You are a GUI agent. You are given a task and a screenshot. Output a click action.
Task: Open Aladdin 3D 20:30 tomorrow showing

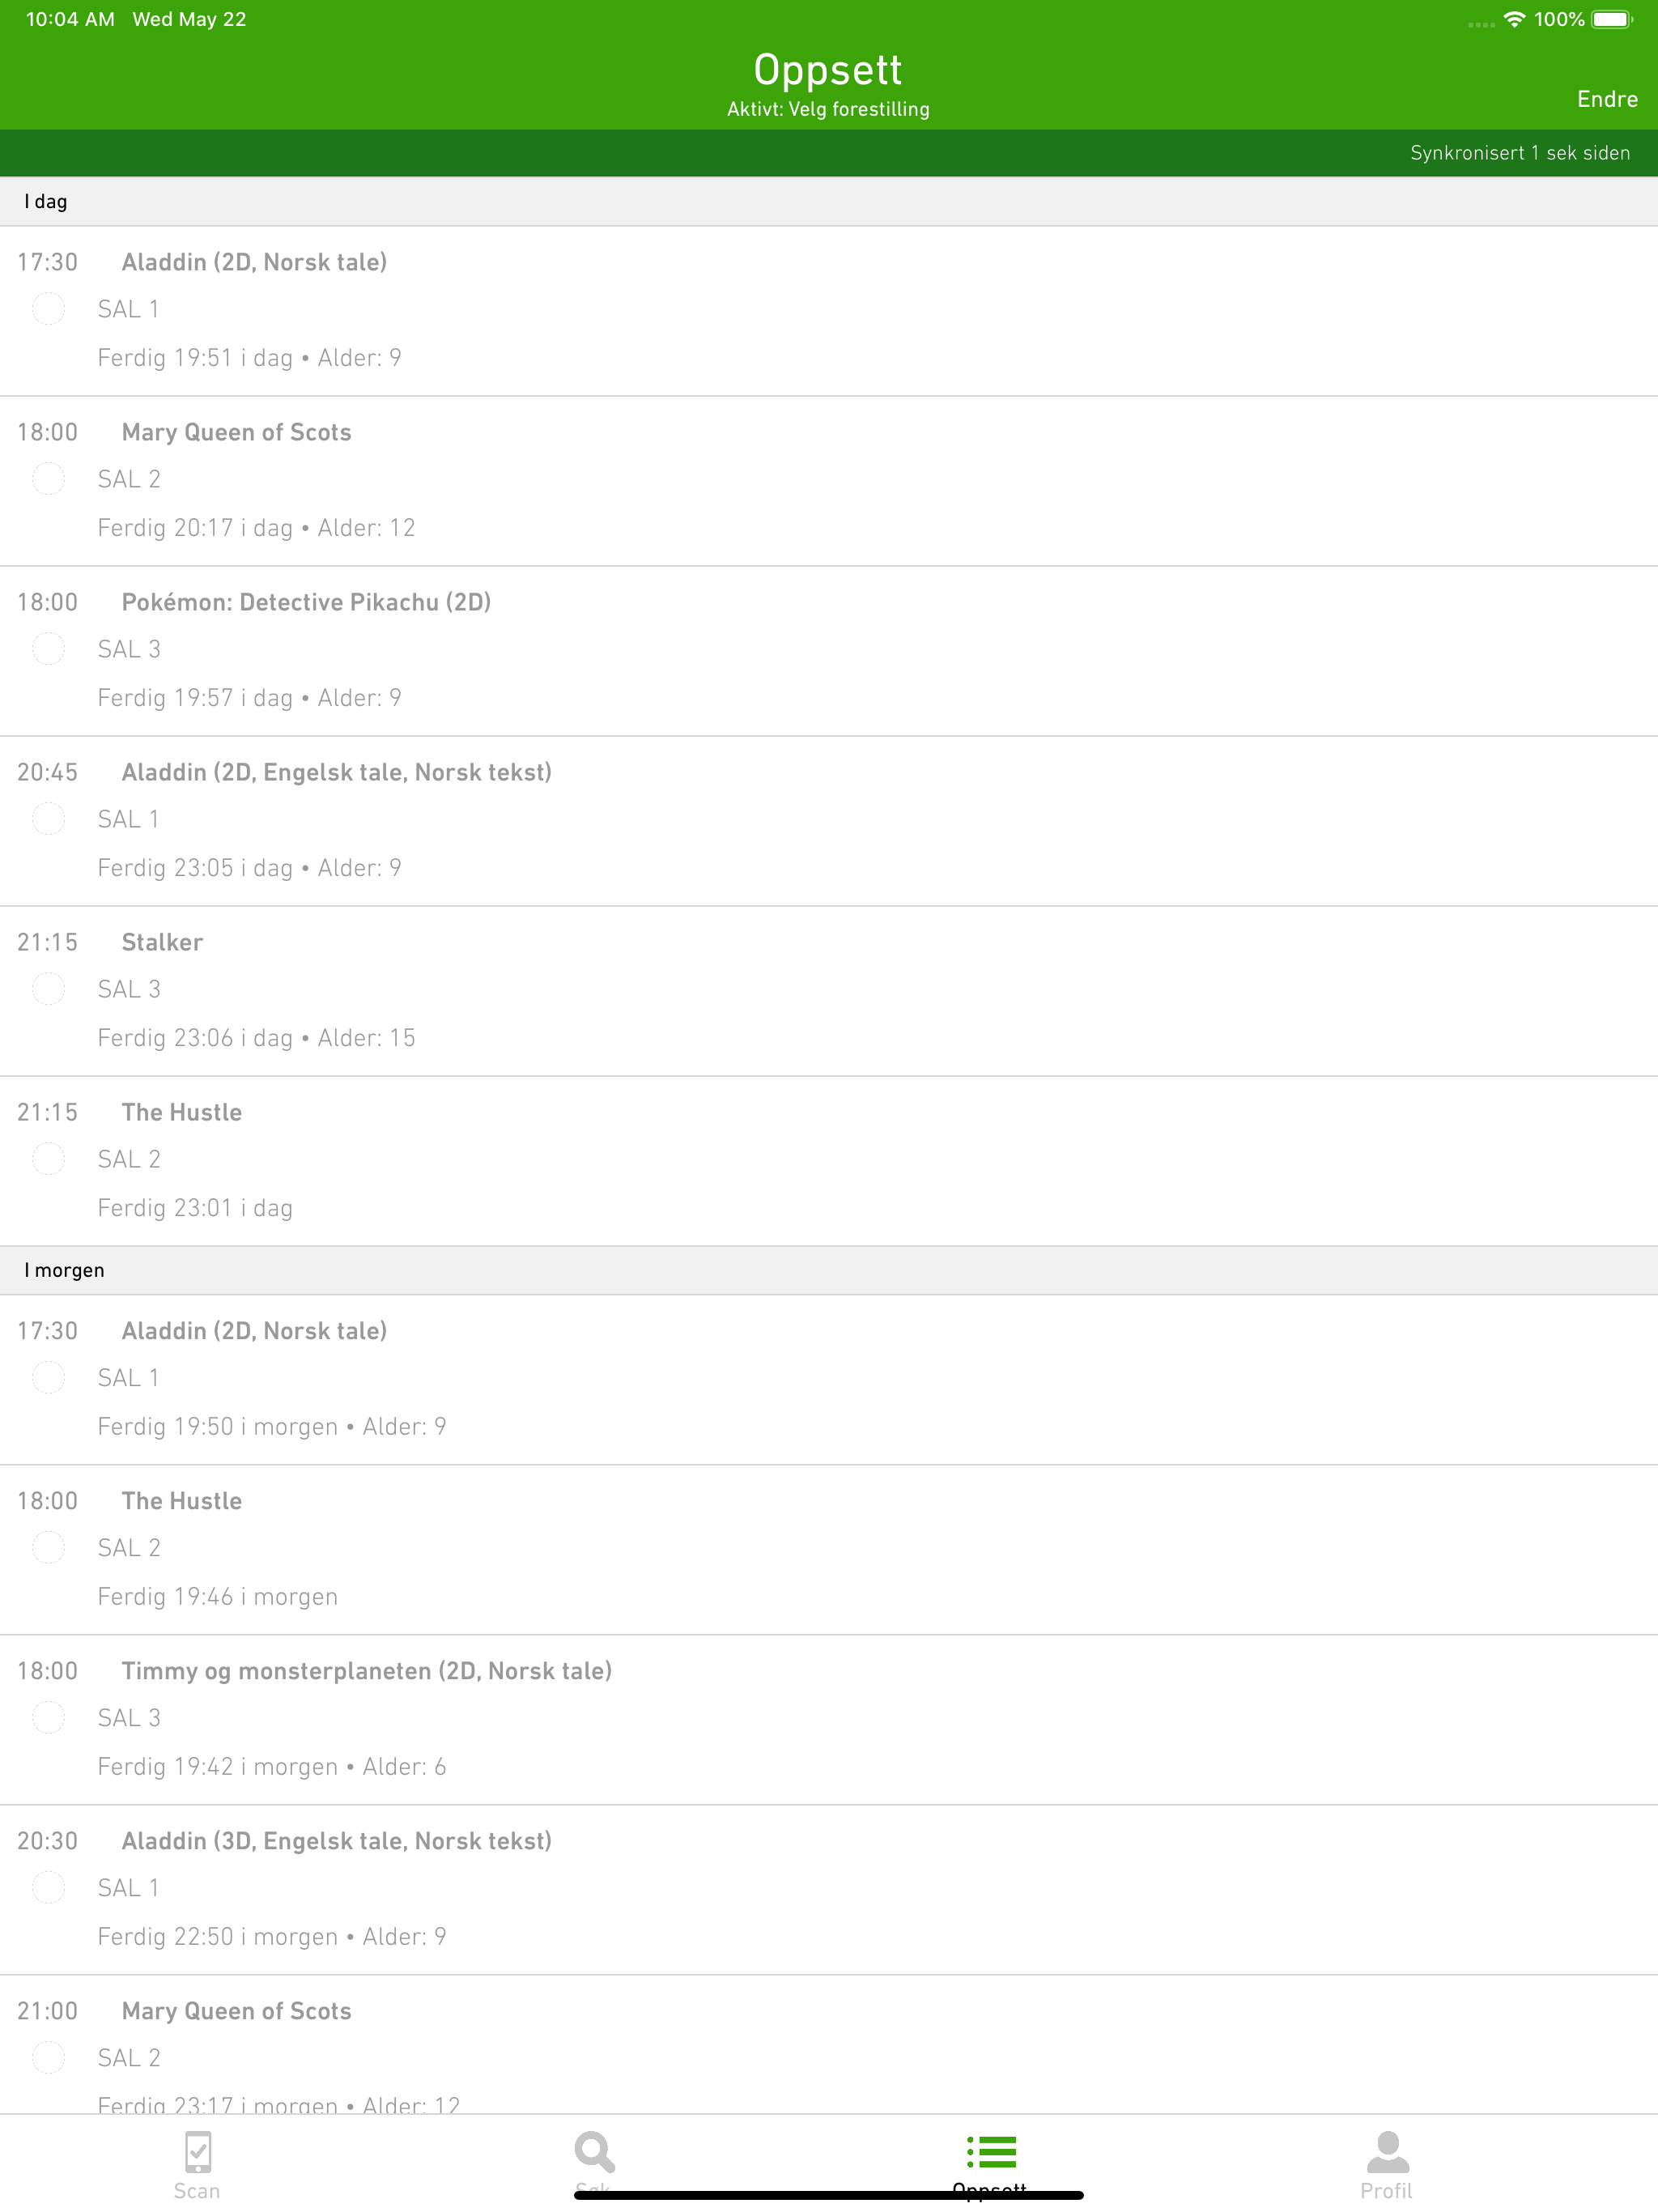(829, 1890)
